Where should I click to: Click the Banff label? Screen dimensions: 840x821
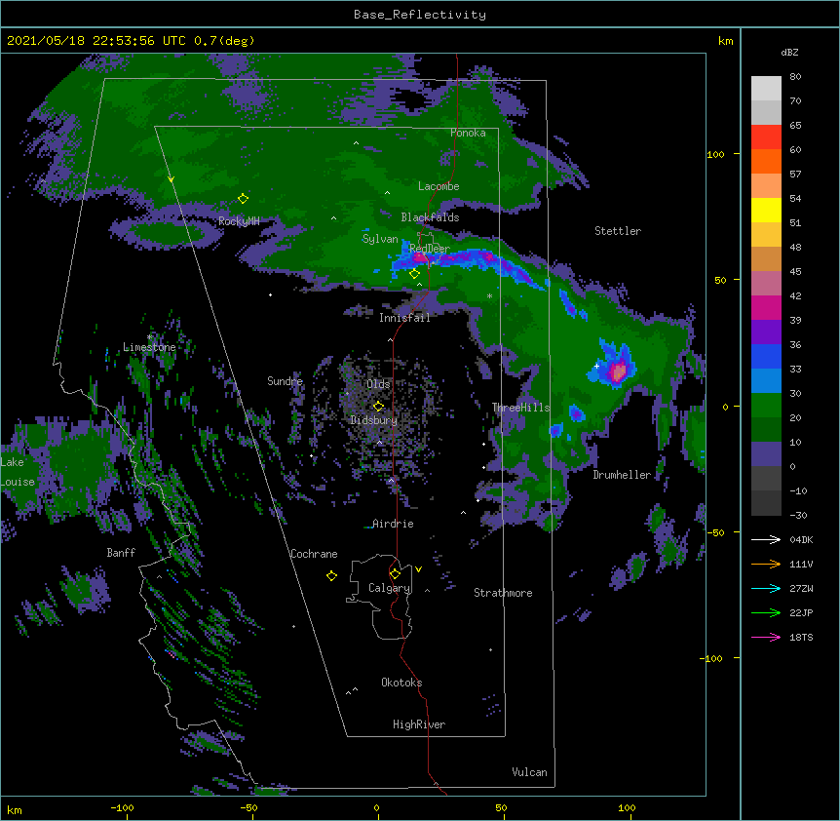coord(121,553)
